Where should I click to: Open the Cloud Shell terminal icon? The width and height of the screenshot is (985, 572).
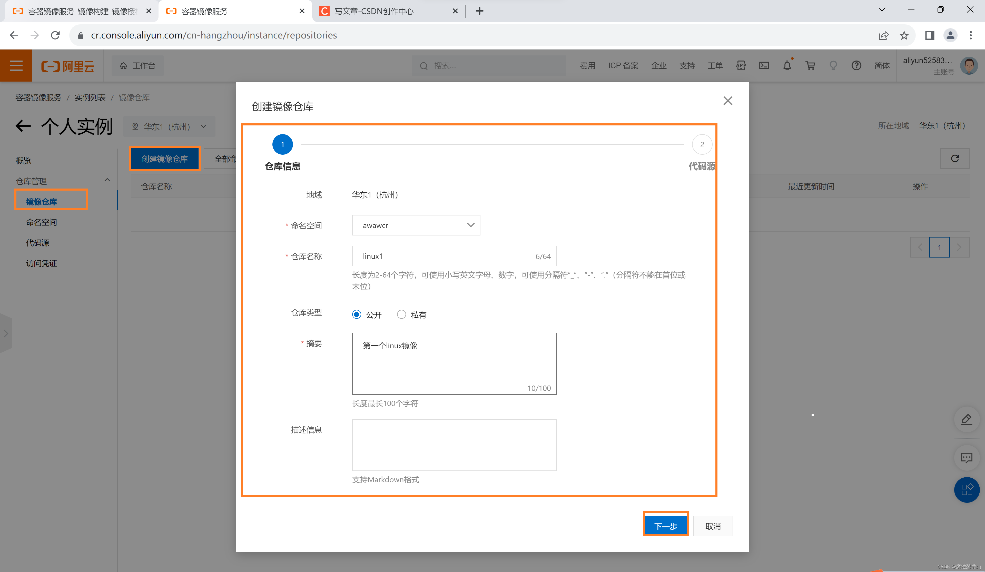(x=764, y=66)
